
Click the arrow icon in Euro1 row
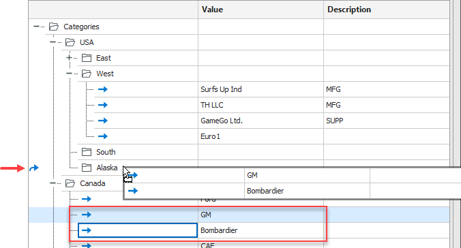(x=102, y=136)
